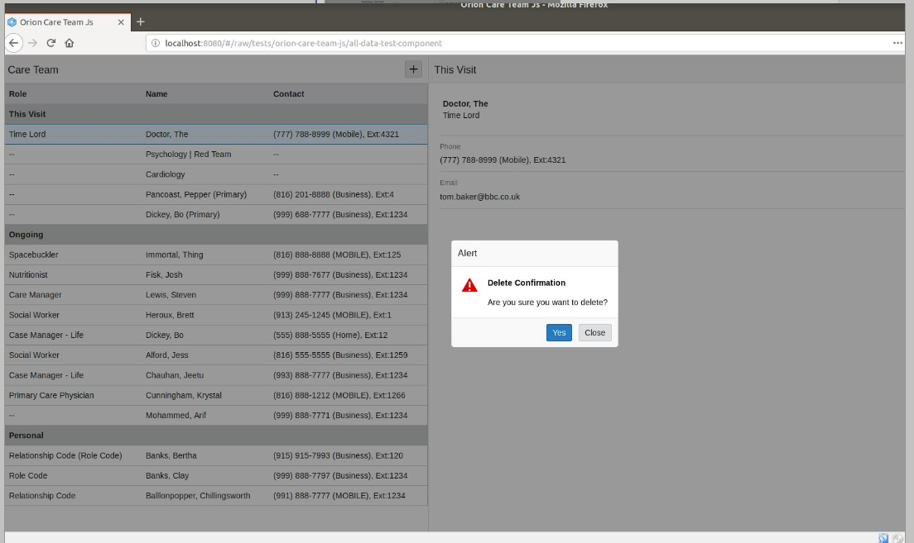Collapse the Personal section header
Viewport: 914px width, 543px height.
point(215,435)
